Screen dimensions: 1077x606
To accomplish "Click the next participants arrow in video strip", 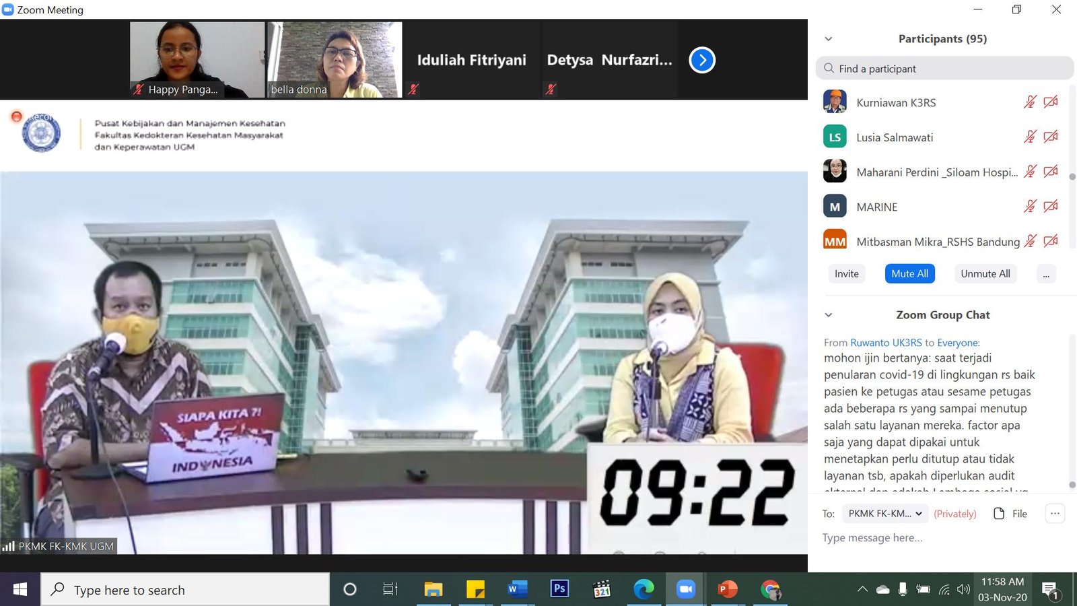I will [701, 60].
